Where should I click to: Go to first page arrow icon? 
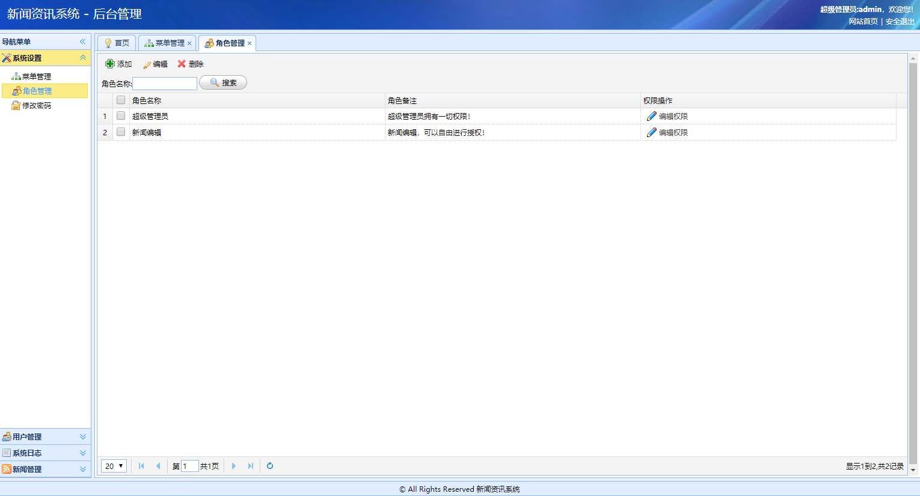tap(141, 466)
